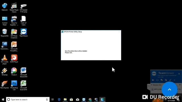Close the TeamViewer session panel
Screen dimensions: 182x102
[x=179, y=74]
